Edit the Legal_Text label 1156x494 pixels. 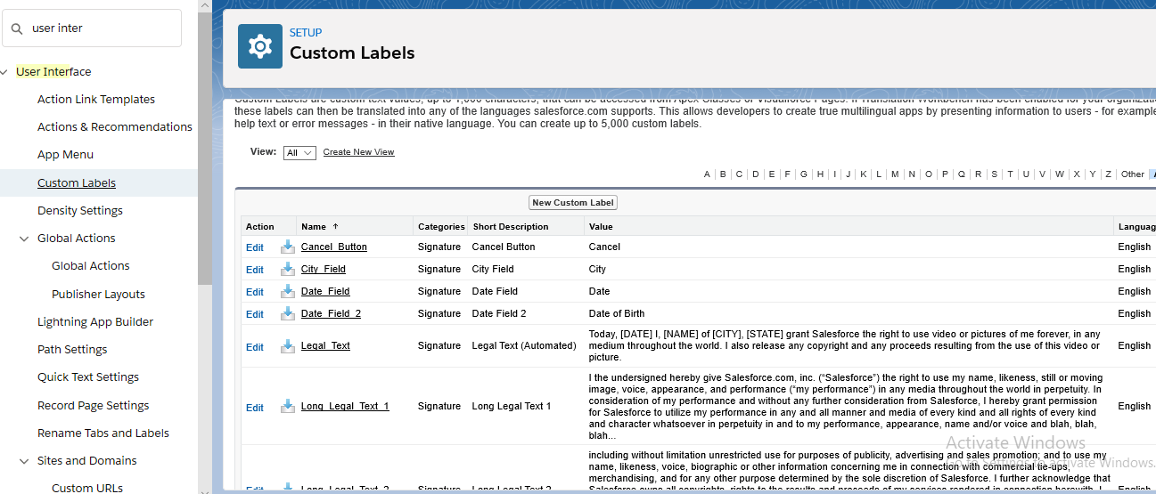(x=255, y=347)
